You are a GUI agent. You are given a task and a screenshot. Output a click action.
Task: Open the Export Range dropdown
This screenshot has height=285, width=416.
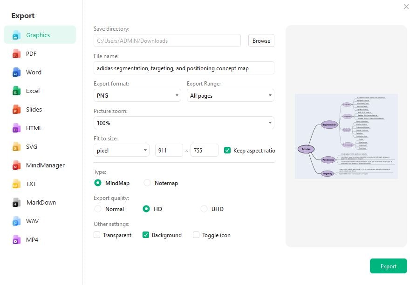pos(230,95)
